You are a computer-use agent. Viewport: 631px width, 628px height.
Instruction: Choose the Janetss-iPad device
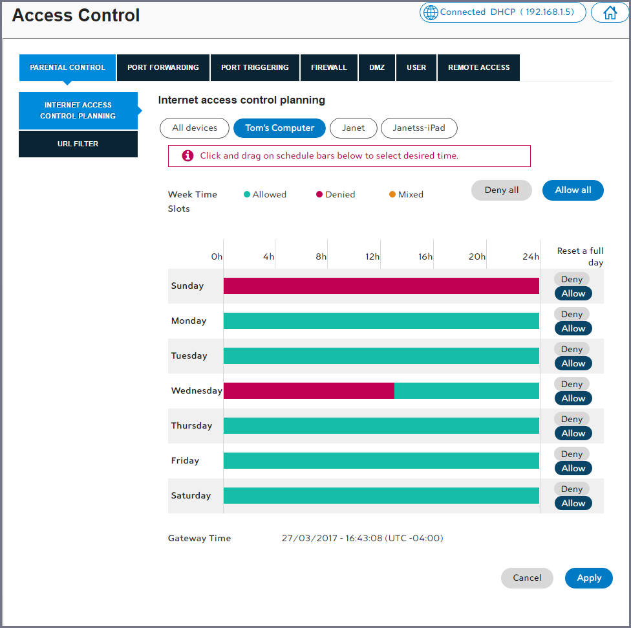click(x=419, y=128)
